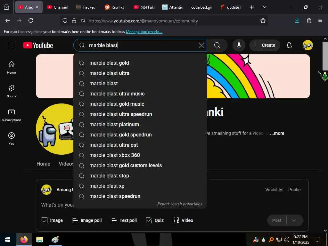
Task: Switch to the Rawr x3 tab
Action: 115,7
